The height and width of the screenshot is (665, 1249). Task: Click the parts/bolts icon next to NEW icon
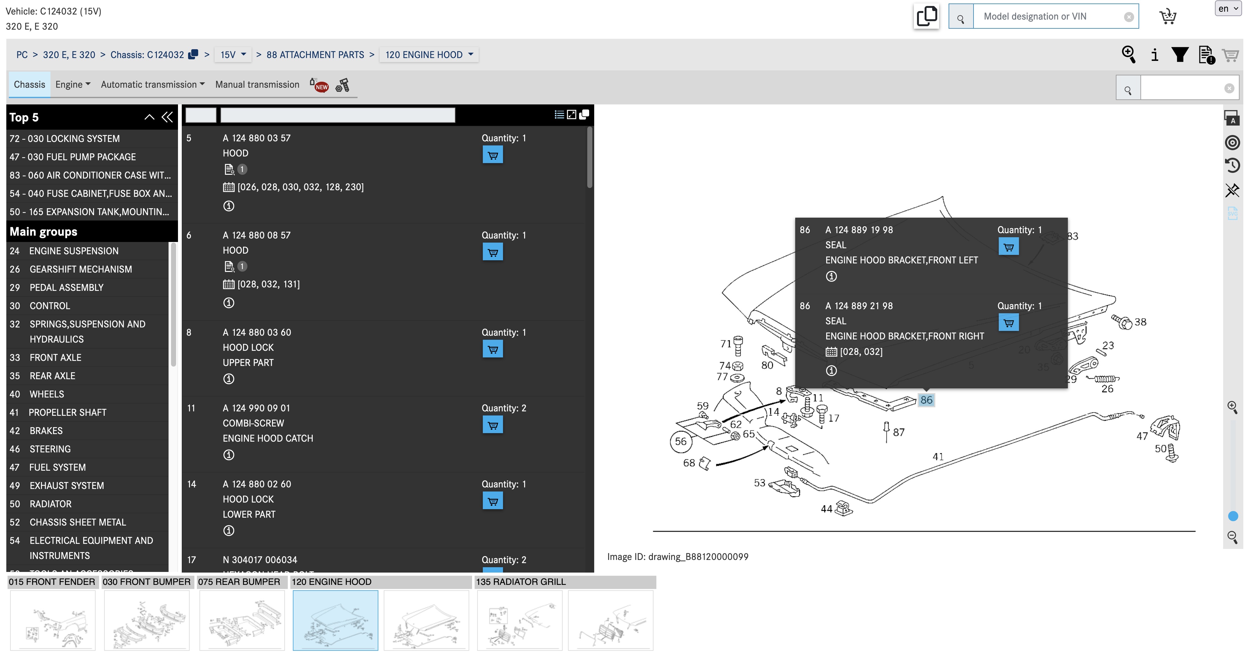342,85
